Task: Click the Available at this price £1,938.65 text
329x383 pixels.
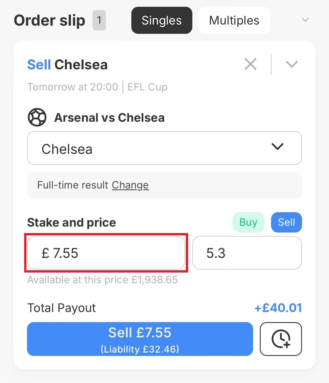Action: (x=102, y=280)
